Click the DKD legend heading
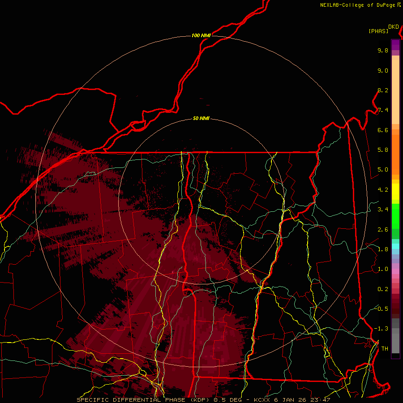 394,27
